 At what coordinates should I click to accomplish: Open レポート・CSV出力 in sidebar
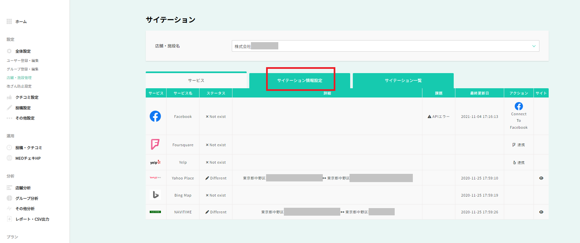32,219
